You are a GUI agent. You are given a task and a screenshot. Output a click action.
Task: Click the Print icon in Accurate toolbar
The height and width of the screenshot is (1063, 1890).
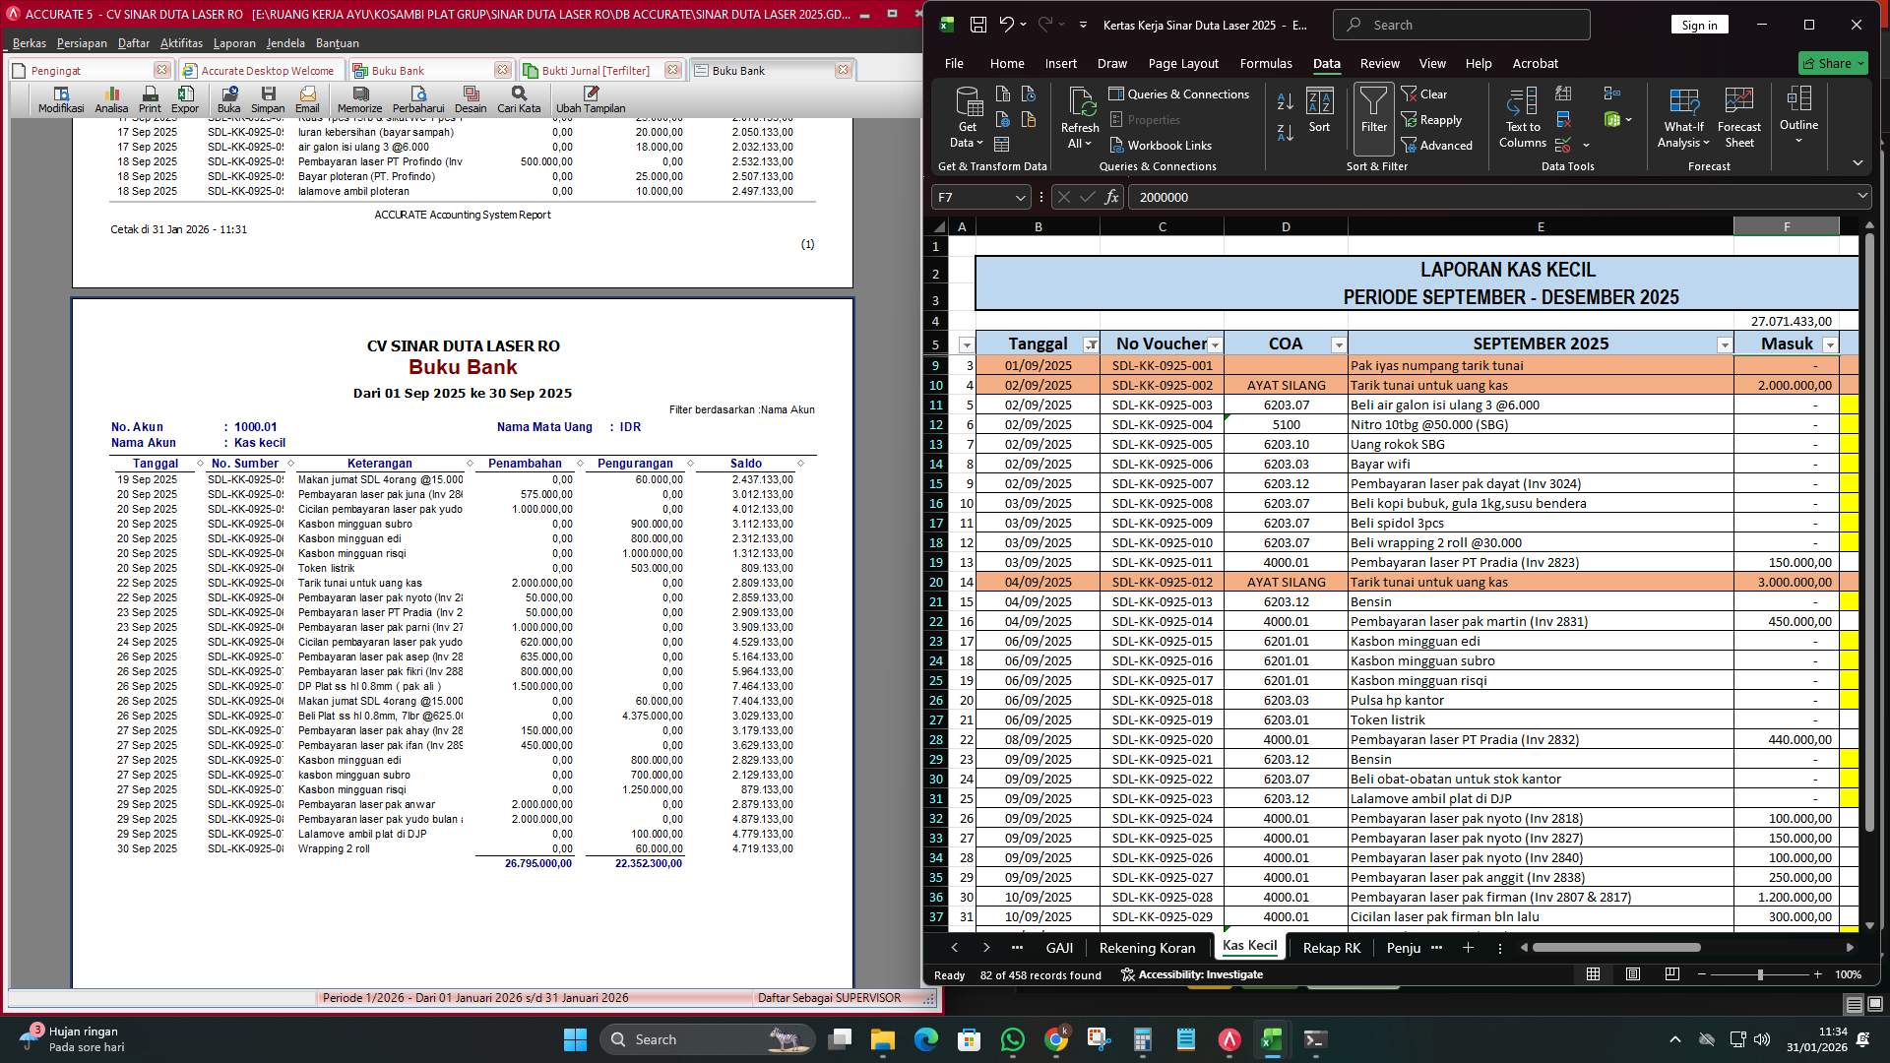150,96
